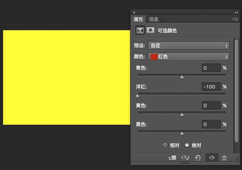
Task: Open the panel flyout menu icon
Action: coord(235,19)
